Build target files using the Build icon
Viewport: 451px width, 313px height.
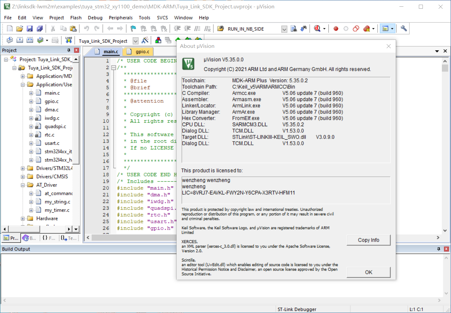(20, 41)
